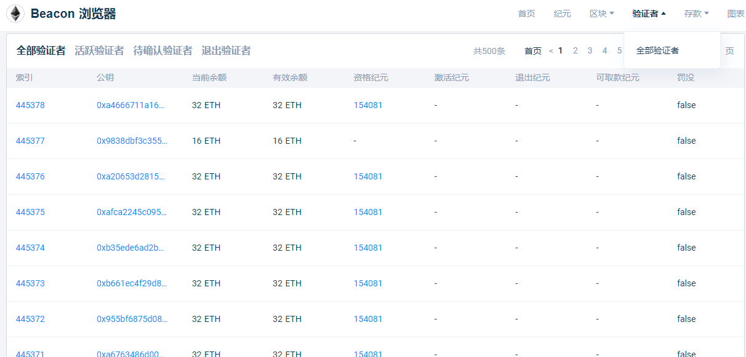The width and height of the screenshot is (746, 357).
Task: Open the 纪元 navigation item
Action: point(562,13)
